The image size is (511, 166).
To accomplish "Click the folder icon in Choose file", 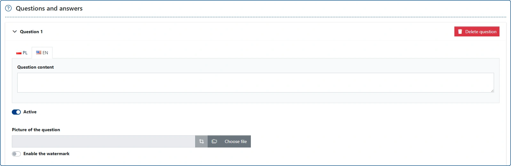I will click(x=214, y=141).
